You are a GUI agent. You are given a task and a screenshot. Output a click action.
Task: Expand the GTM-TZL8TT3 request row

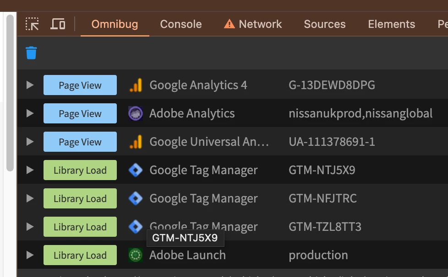(x=30, y=227)
